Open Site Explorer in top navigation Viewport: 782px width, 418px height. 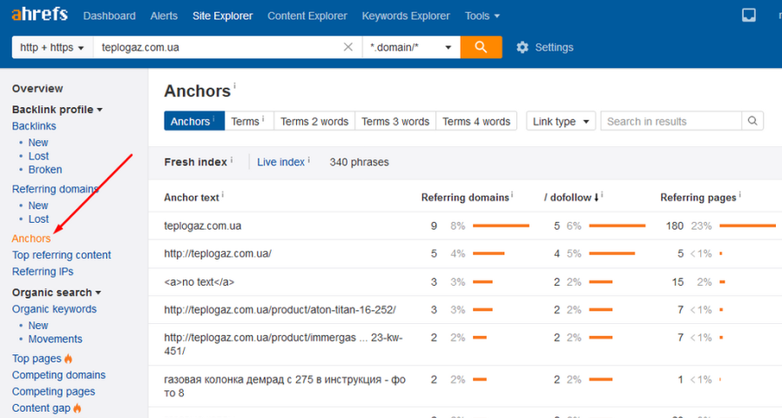(222, 16)
